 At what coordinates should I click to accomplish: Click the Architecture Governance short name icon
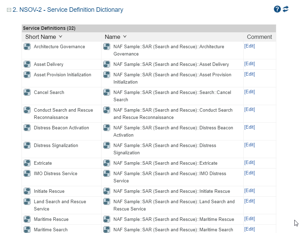27,46
